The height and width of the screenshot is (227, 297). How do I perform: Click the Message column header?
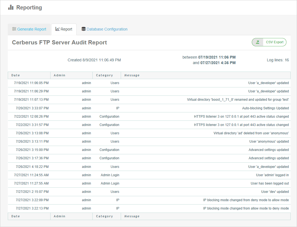(132, 75)
